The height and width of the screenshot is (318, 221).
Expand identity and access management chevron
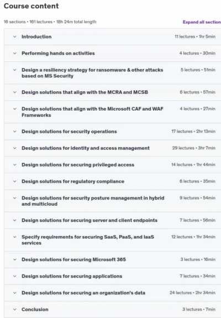(14, 148)
